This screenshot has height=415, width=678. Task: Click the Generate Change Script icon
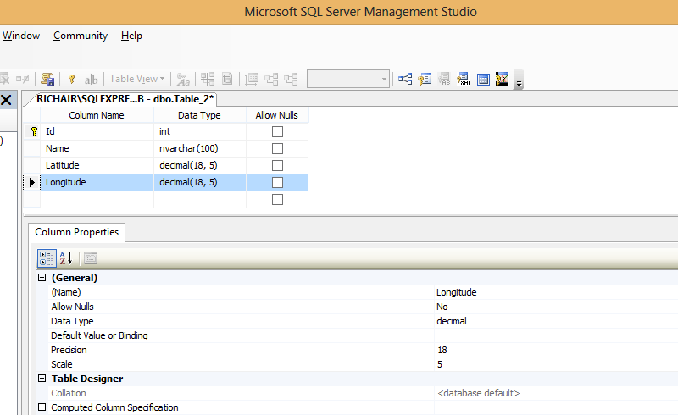point(47,79)
